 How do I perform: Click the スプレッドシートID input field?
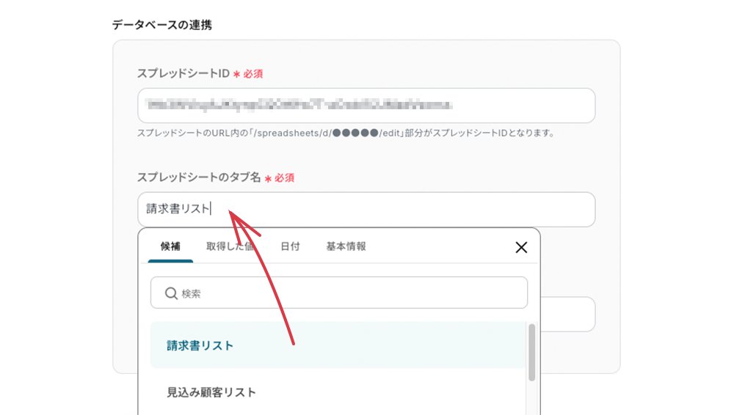click(366, 106)
